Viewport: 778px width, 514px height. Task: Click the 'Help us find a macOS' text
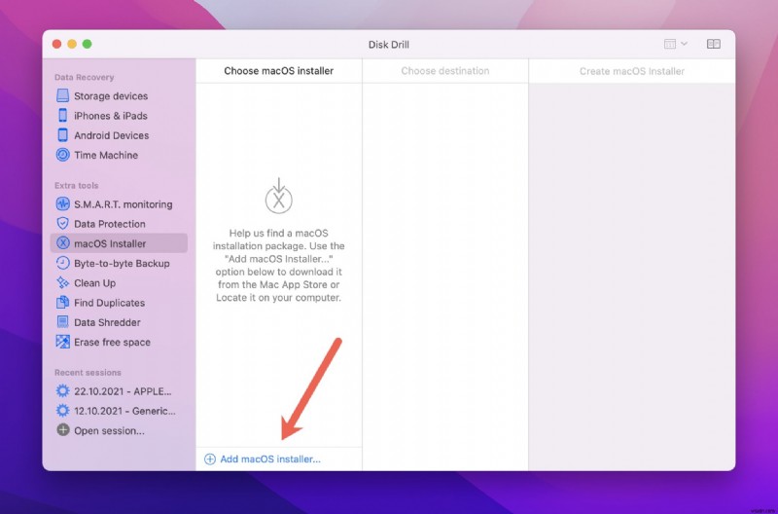click(x=279, y=233)
